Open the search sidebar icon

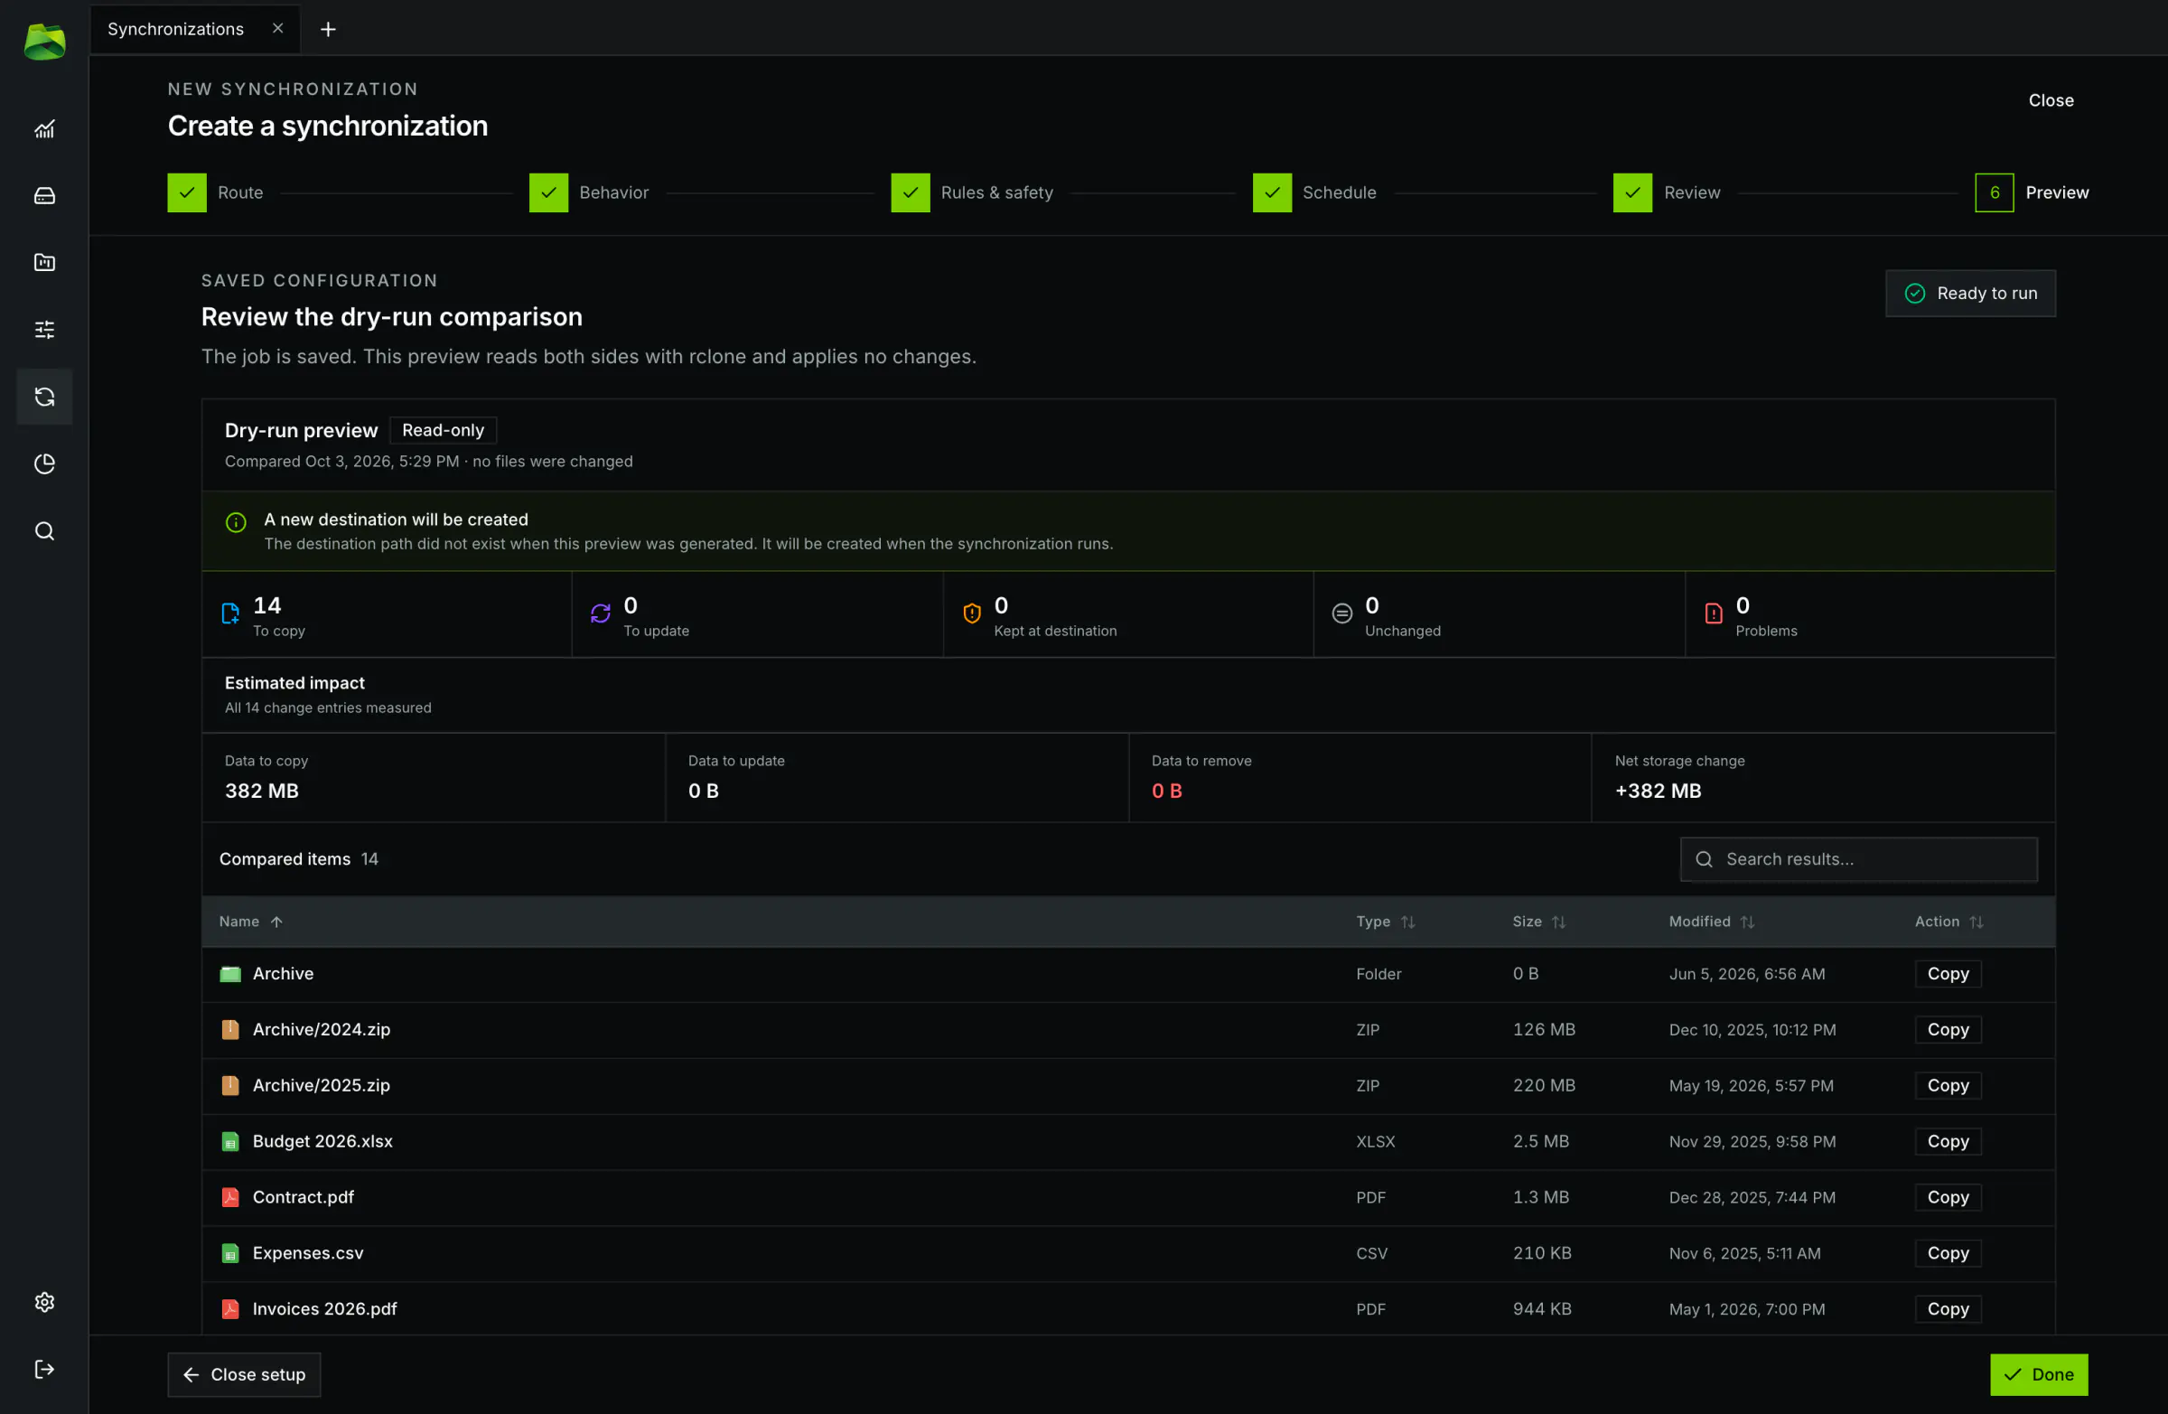click(44, 531)
